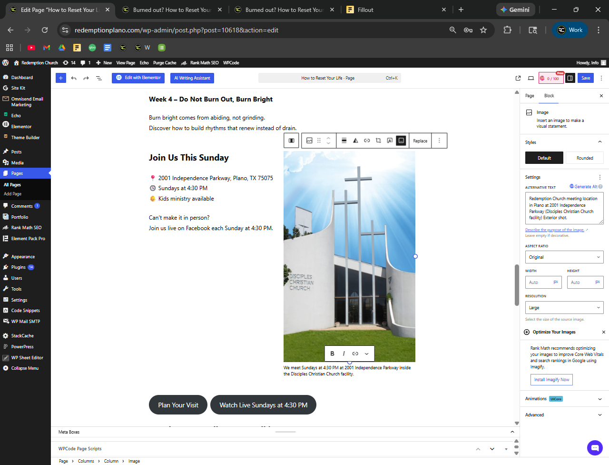Image resolution: width=609 pixels, height=465 pixels.
Task: Select the parent Column block icon
Action: (291, 141)
